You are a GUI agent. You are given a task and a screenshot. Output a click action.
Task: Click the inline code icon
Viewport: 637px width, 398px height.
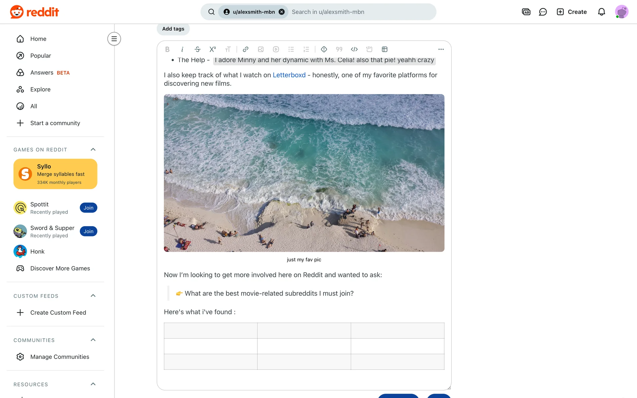coord(354,49)
